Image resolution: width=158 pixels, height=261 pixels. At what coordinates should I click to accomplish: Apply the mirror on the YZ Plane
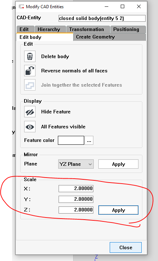point(118,164)
